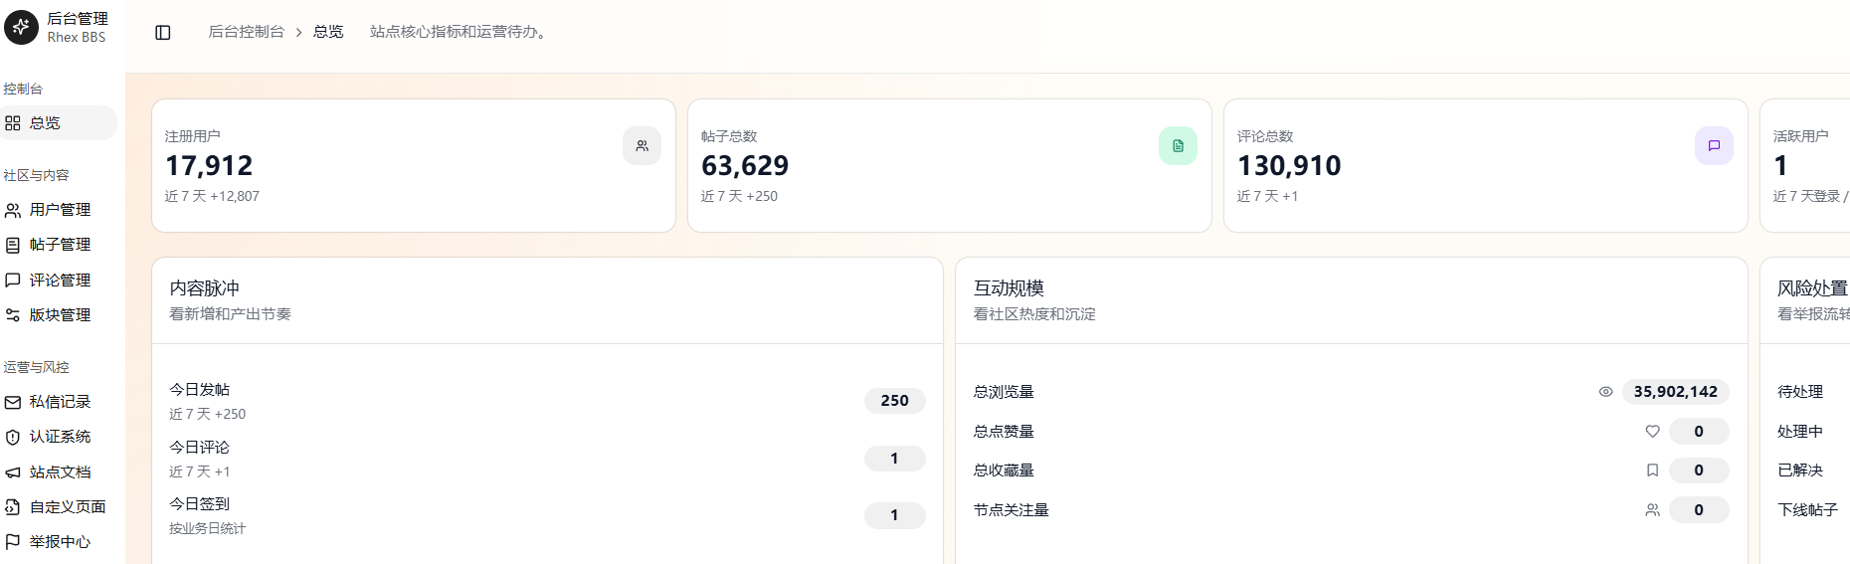
Task: Click the users icon beside node follows
Action: [1652, 509]
